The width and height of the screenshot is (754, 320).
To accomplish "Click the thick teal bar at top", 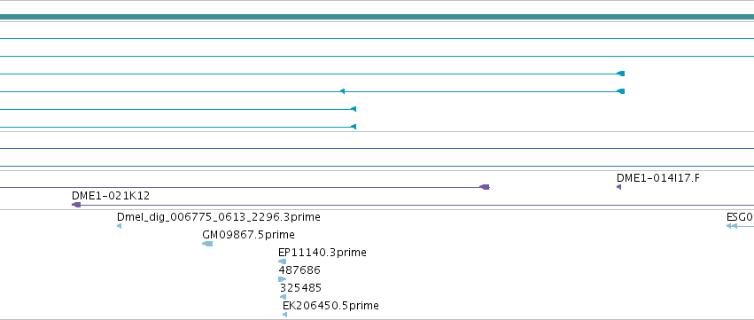I will tap(377, 18).
